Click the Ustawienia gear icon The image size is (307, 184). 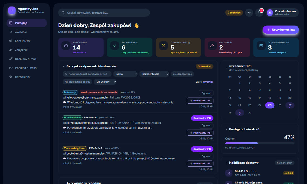(x=11, y=77)
